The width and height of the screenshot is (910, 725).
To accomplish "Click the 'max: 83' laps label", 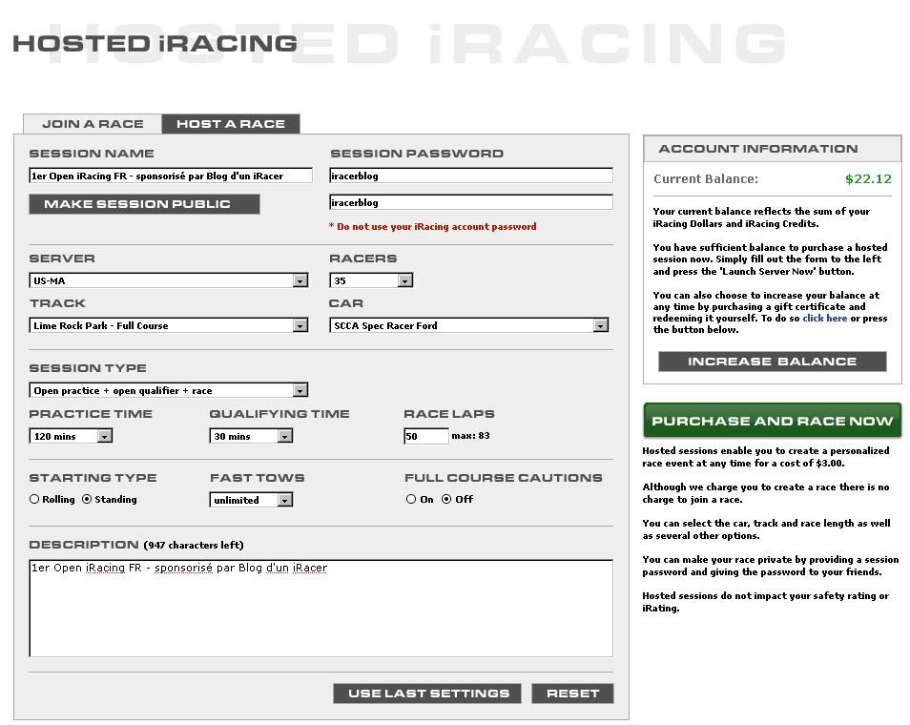I will (x=470, y=436).
